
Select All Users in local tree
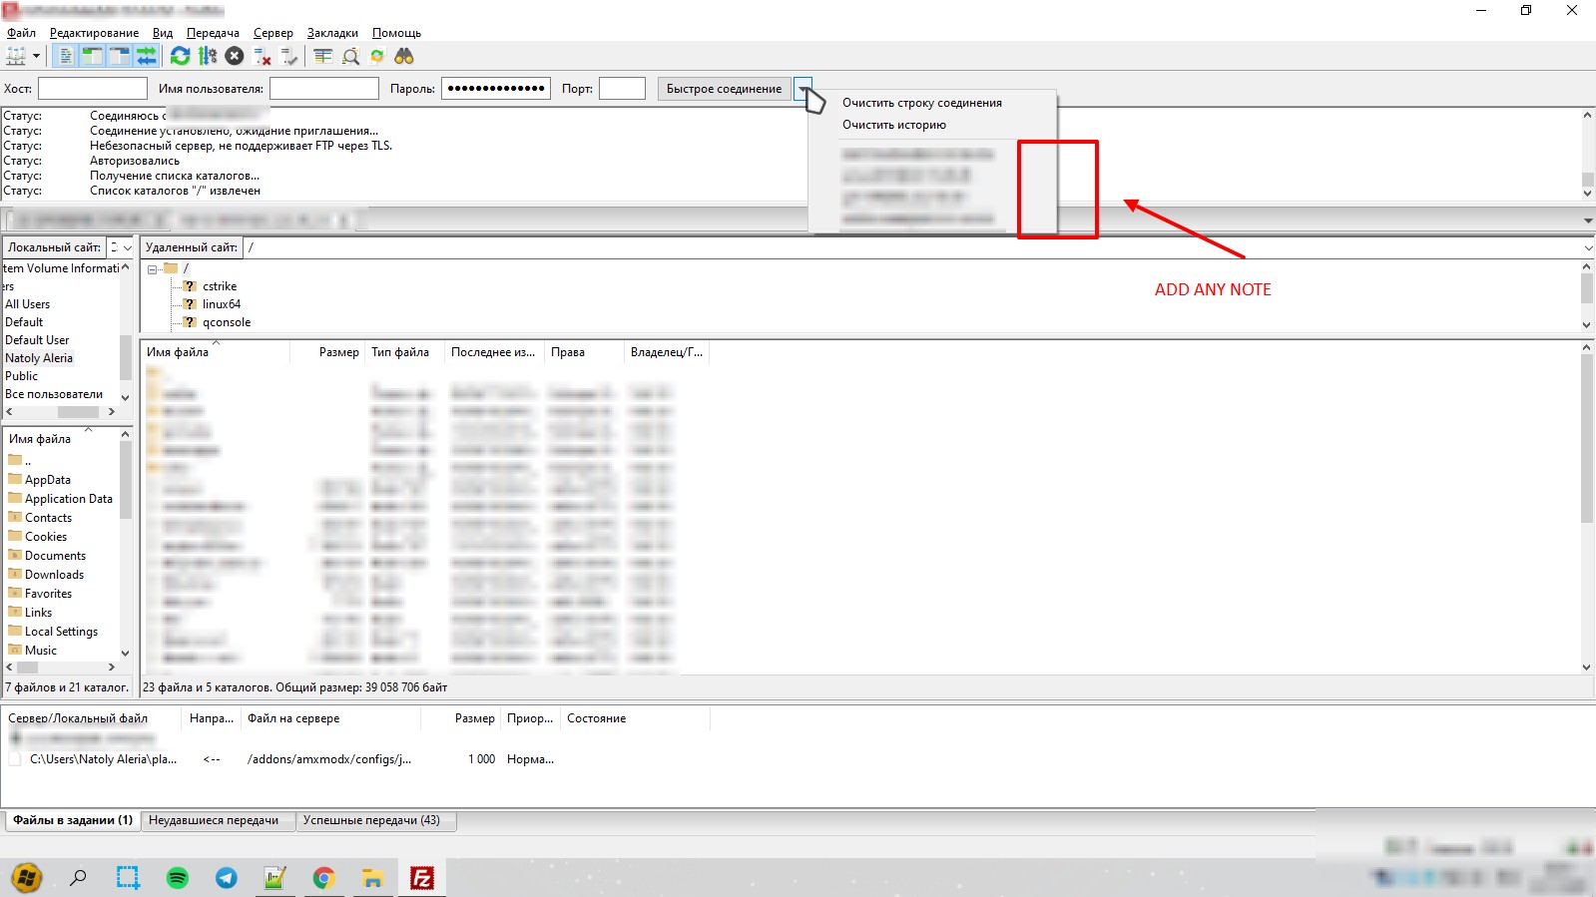[x=27, y=304]
